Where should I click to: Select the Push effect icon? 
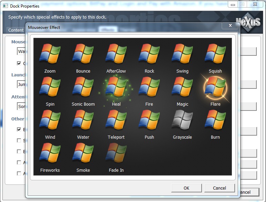[149, 120]
